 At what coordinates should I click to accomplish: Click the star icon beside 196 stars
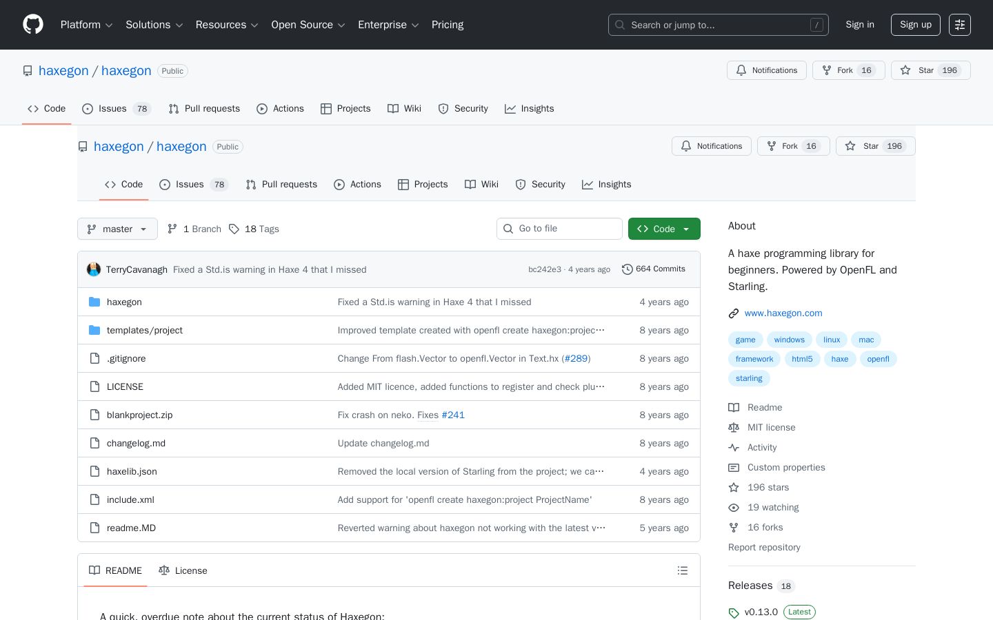point(734,488)
